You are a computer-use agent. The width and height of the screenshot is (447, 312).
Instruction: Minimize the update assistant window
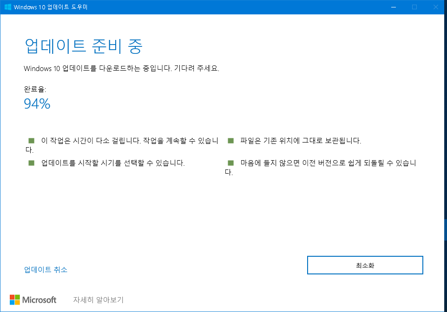click(x=394, y=7)
